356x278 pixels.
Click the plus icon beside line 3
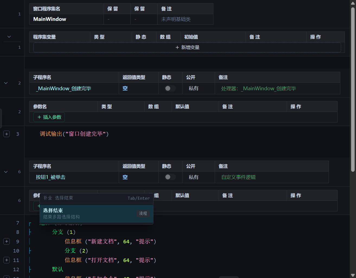click(x=7, y=134)
